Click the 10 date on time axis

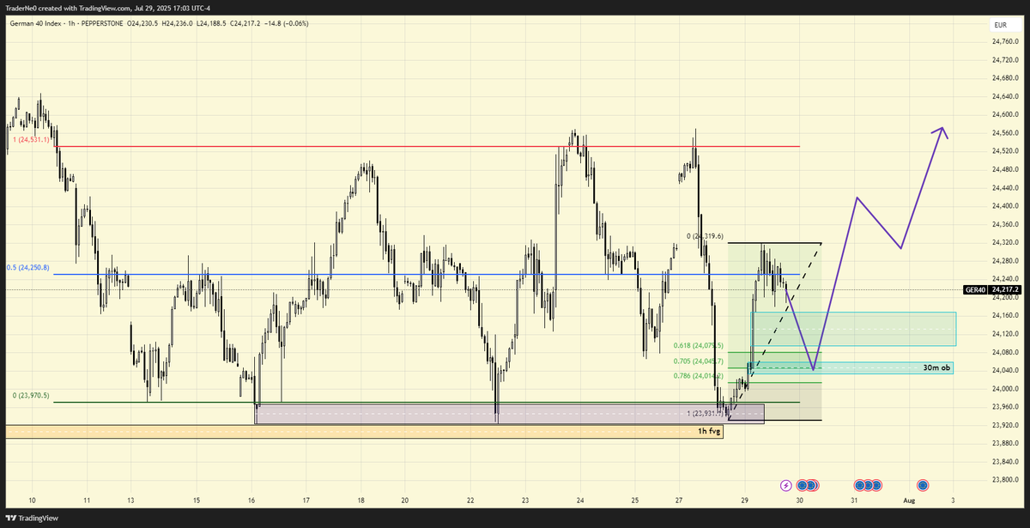(x=32, y=500)
